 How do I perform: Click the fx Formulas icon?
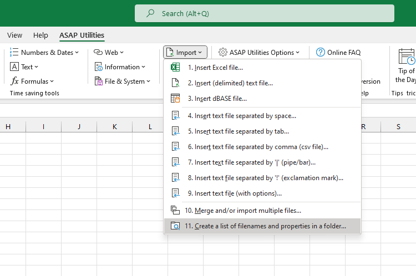(x=14, y=81)
